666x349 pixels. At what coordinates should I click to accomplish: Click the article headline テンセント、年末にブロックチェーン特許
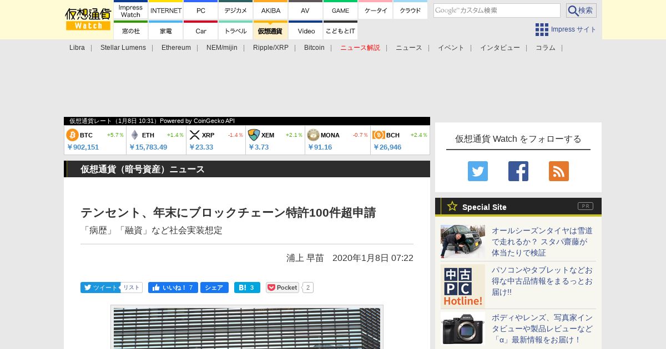(228, 213)
